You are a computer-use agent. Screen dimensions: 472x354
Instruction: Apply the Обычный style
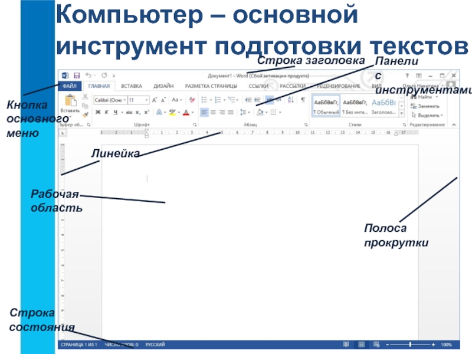[x=326, y=106]
